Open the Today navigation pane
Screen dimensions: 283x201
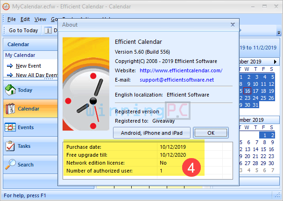[30, 90]
